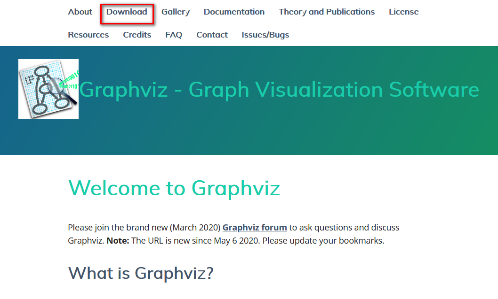Open the Graphviz forum link
The height and width of the screenshot is (299, 498).
pyautogui.click(x=255, y=227)
